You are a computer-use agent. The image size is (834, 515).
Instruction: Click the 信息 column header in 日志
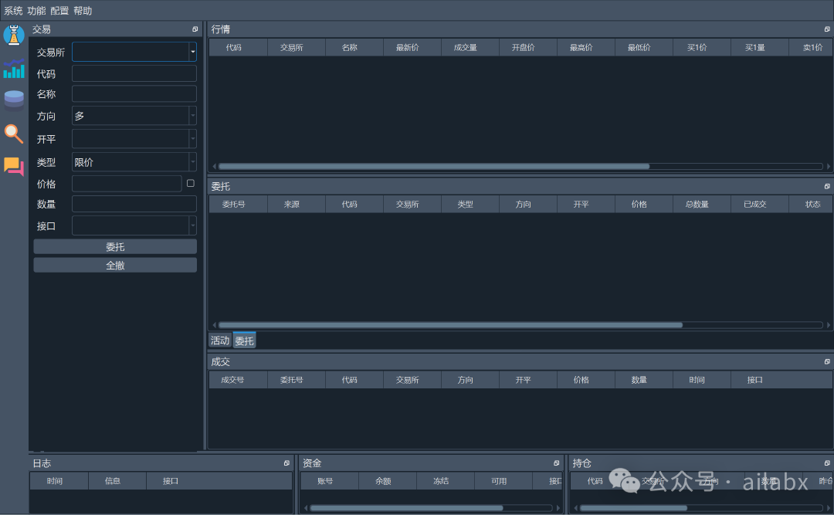(x=117, y=481)
